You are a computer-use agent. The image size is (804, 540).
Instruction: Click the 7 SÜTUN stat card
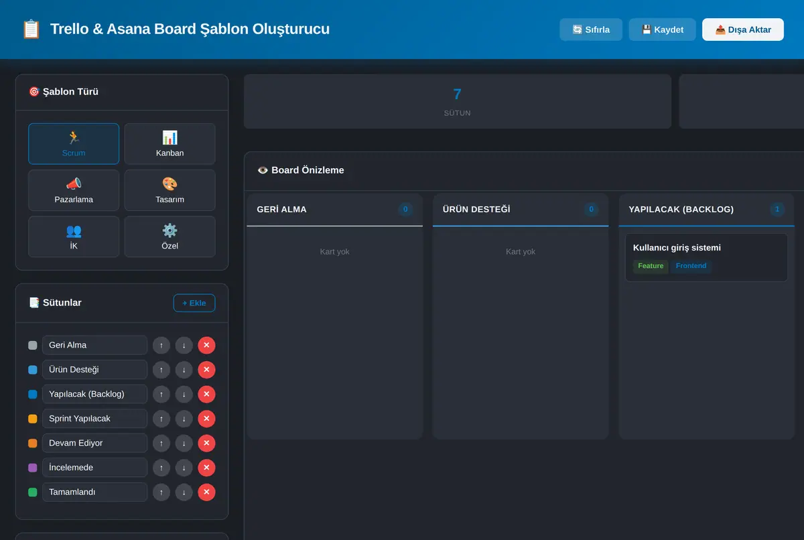458,101
